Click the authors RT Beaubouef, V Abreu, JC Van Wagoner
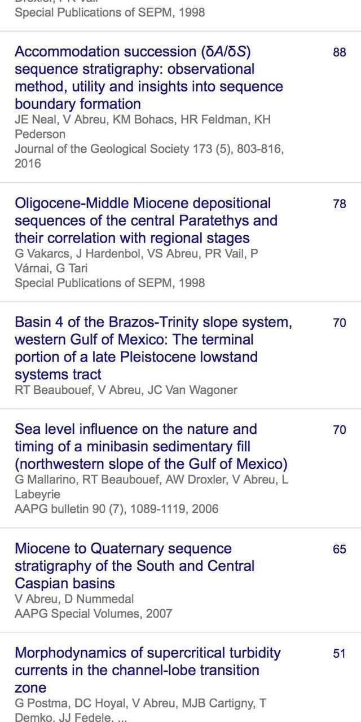The height and width of the screenshot is (722, 361). coord(126,390)
